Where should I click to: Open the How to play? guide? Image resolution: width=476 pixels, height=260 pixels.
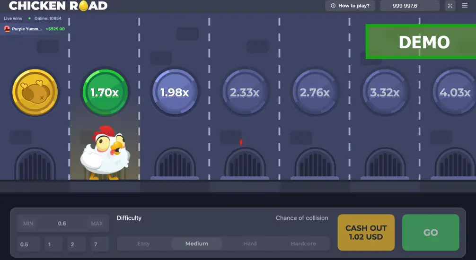(x=350, y=6)
